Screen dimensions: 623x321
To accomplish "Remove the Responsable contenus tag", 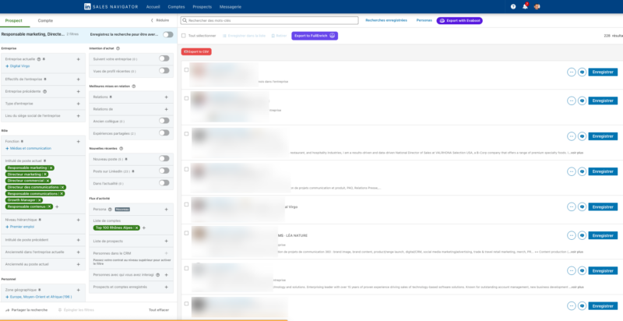I will [x=50, y=206].
